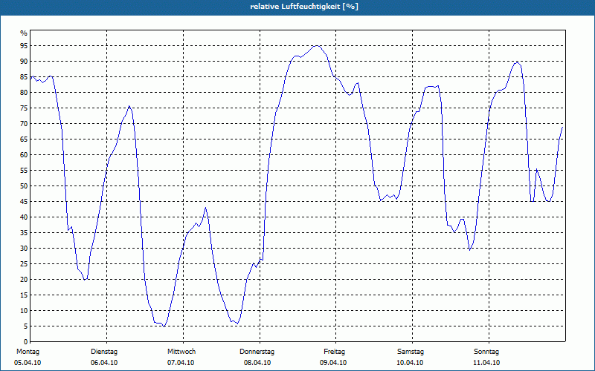Click the date 06.04.10
This screenshot has height=371, width=595.
click(104, 363)
